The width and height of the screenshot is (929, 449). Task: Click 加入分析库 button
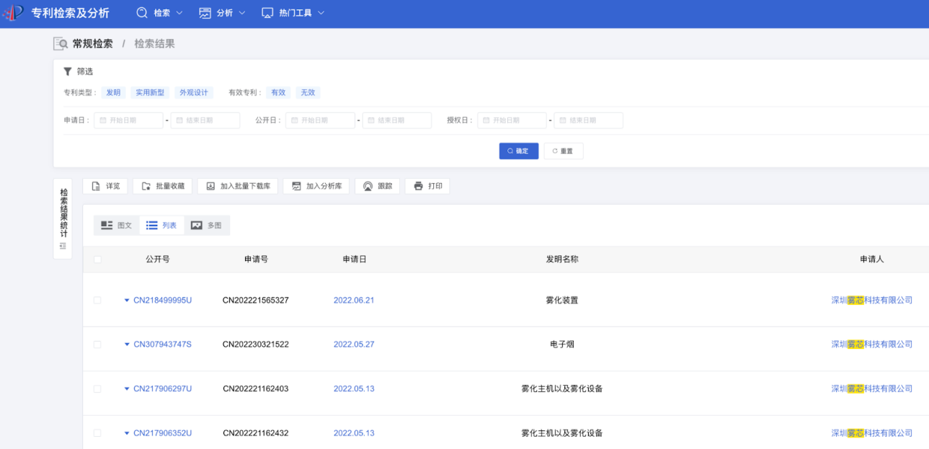tap(316, 186)
